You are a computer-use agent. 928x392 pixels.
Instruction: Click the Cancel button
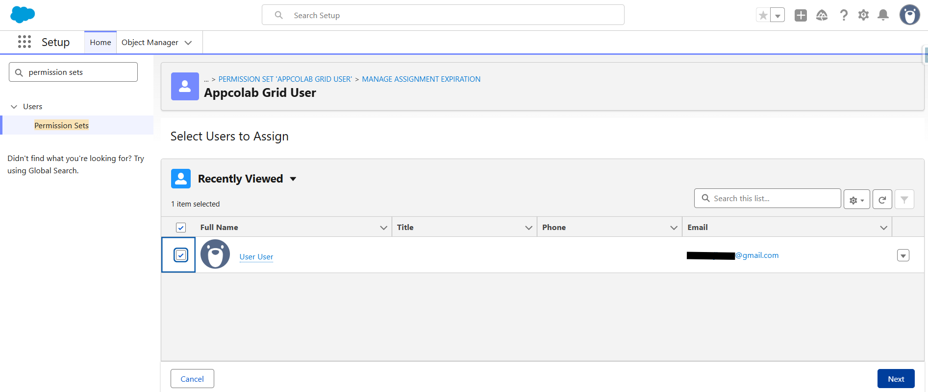pyautogui.click(x=192, y=379)
